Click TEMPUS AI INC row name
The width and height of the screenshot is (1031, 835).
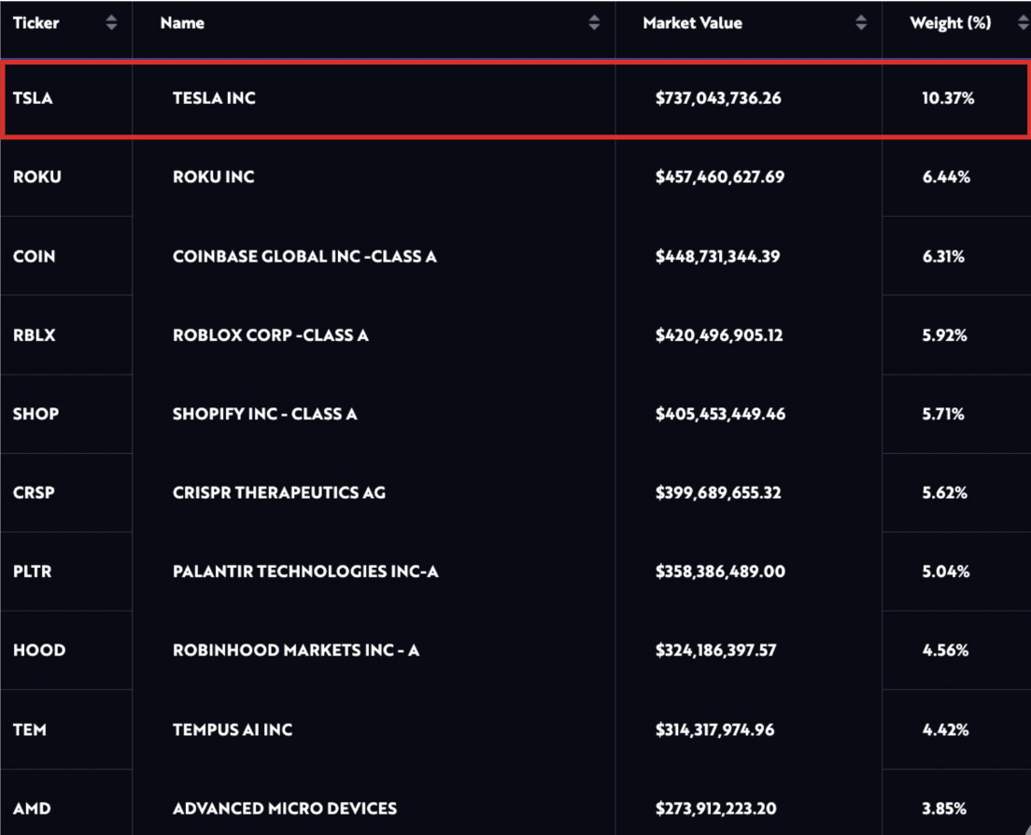233,729
